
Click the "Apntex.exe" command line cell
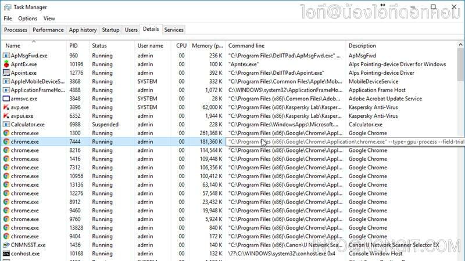coord(244,64)
